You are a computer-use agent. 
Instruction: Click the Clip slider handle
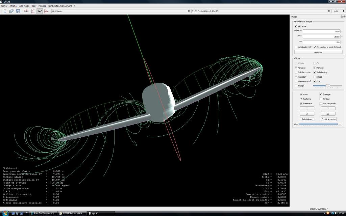tap(340, 124)
